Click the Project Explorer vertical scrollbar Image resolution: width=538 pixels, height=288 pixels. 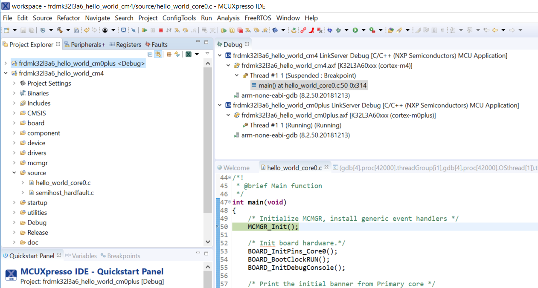(x=208, y=141)
